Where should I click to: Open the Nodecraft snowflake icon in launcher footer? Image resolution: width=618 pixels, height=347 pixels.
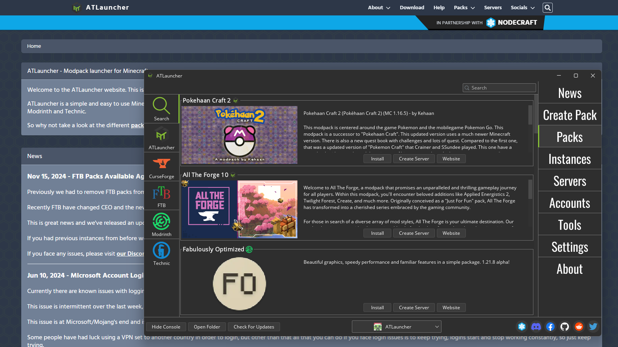522,327
